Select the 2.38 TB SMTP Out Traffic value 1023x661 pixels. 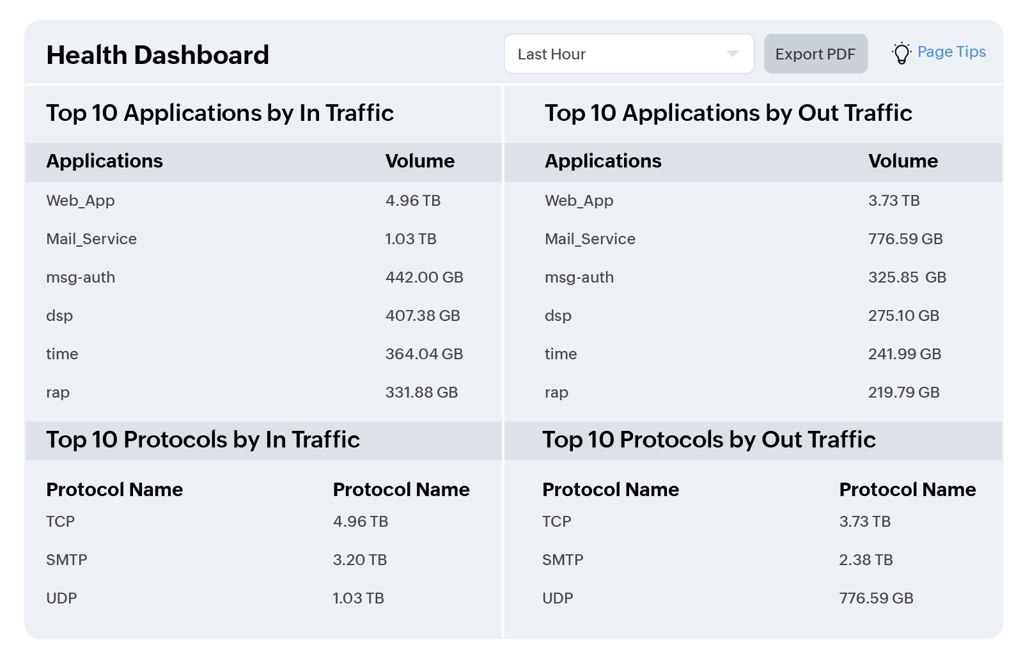click(x=866, y=560)
